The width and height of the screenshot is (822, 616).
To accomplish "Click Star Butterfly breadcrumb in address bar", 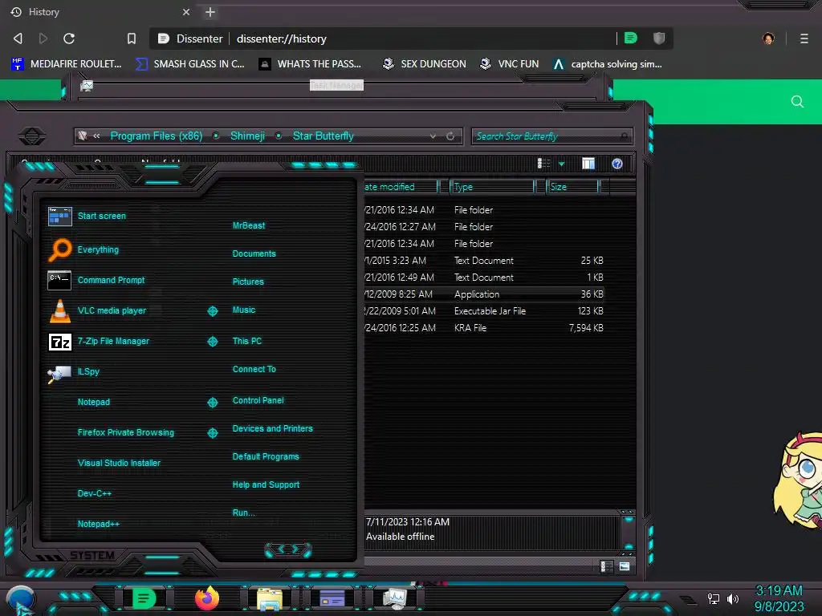I will point(323,136).
